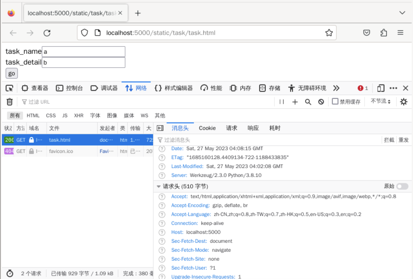Collapse the 请求头 section triangle
The height and width of the screenshot is (279, 413).
pos(159,187)
